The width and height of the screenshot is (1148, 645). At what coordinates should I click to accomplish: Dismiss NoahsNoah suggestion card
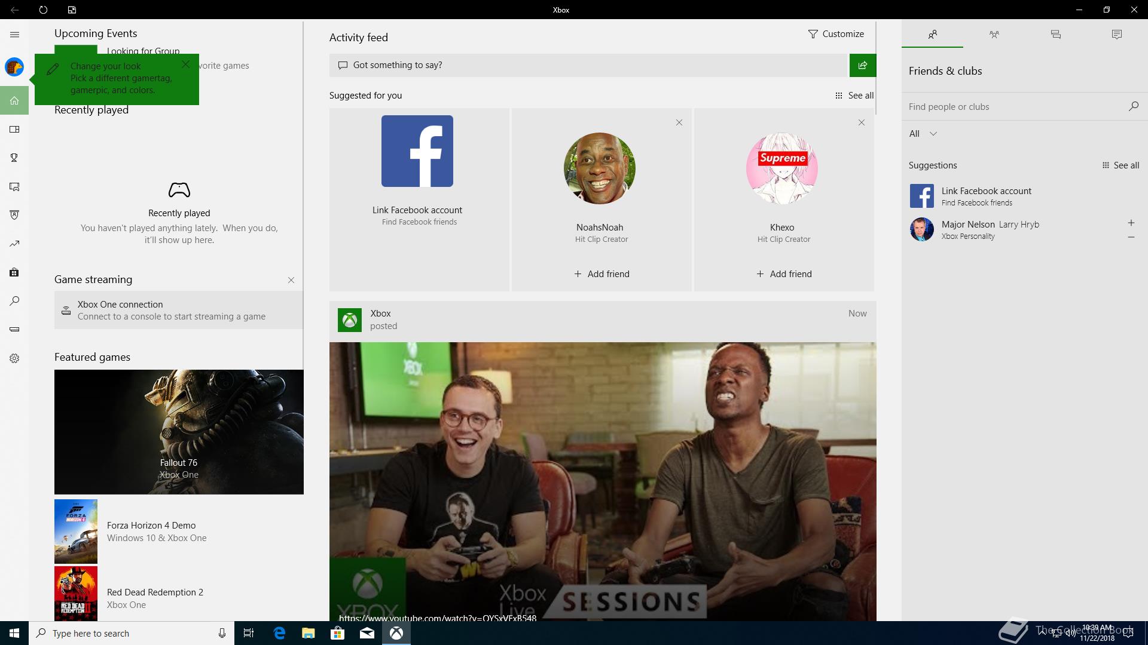coord(679,122)
